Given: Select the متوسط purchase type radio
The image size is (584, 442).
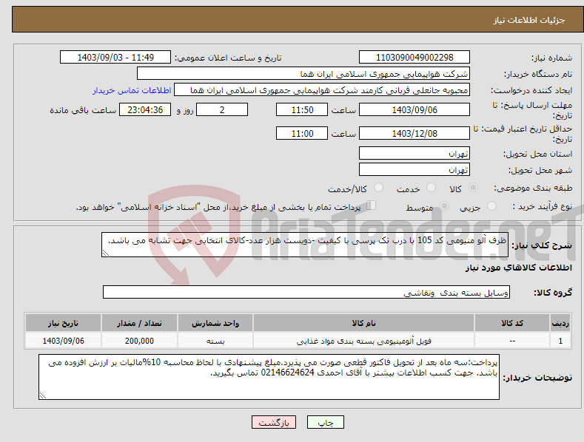Looking at the screenshot, I should [x=444, y=206].
